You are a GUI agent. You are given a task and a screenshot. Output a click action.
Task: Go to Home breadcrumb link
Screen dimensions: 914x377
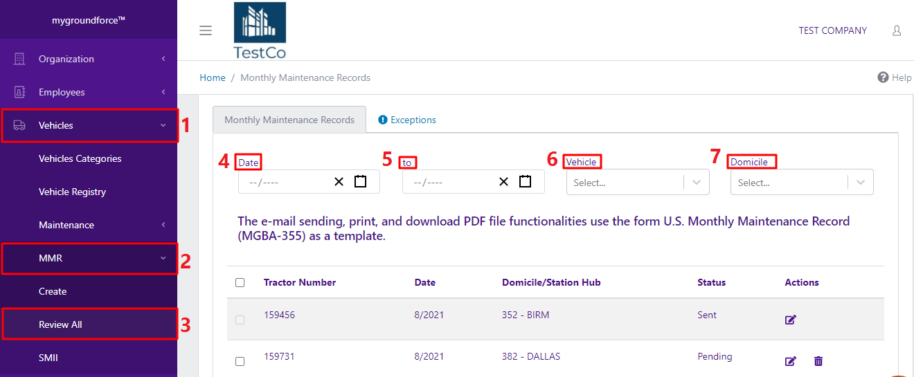pos(213,77)
